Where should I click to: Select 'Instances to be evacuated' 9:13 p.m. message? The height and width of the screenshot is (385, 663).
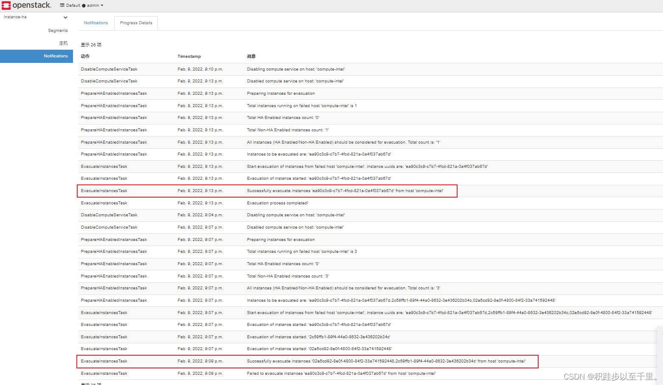(x=319, y=154)
